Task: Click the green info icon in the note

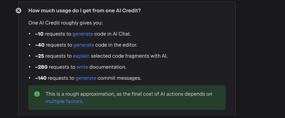Action: (37, 94)
